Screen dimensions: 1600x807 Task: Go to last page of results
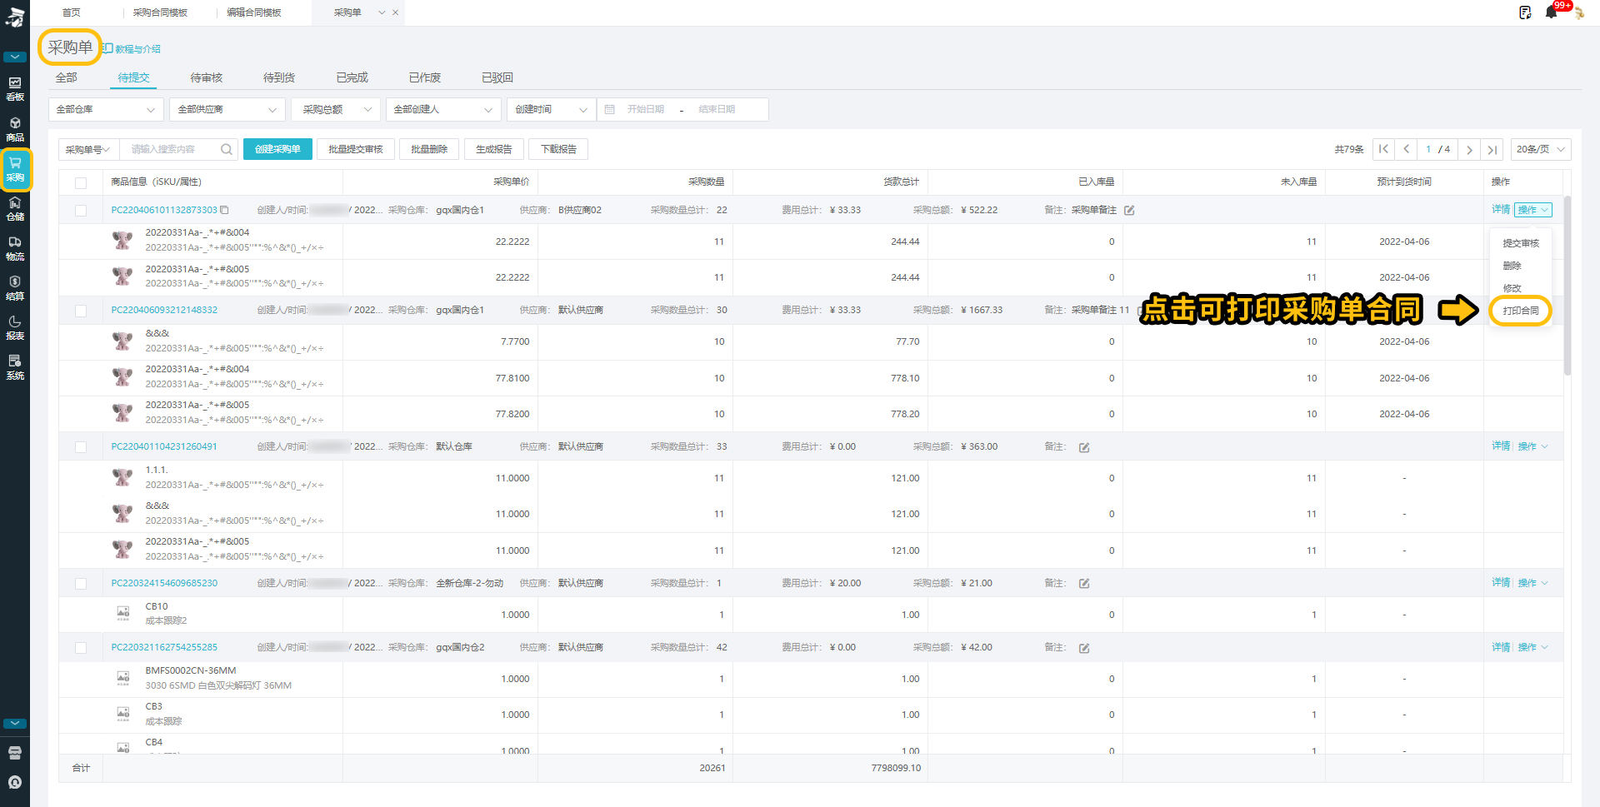tap(1492, 149)
